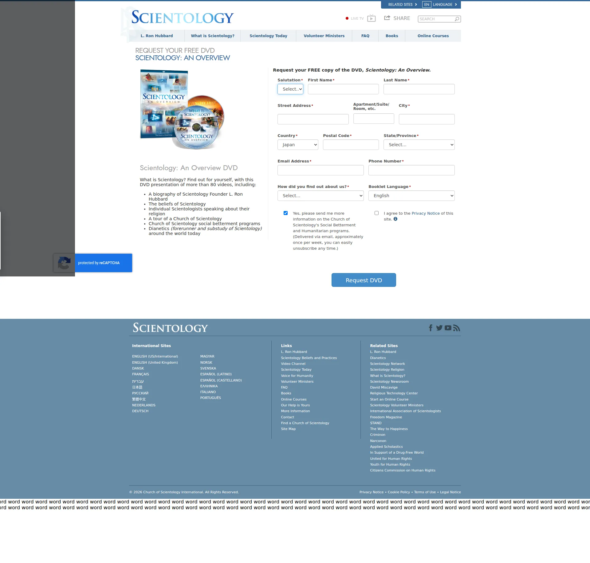Click the Scientology logo in footer
The image size is (590, 563).
[x=170, y=328]
